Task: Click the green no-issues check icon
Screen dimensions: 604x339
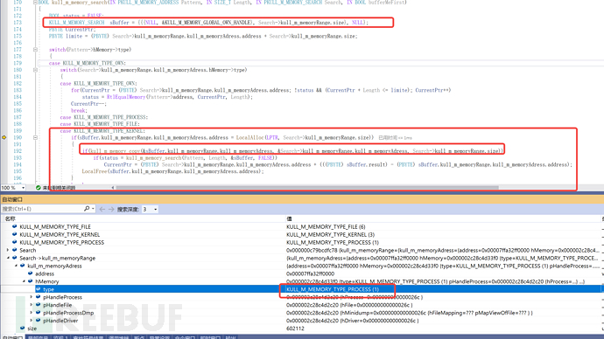Action: (39, 188)
